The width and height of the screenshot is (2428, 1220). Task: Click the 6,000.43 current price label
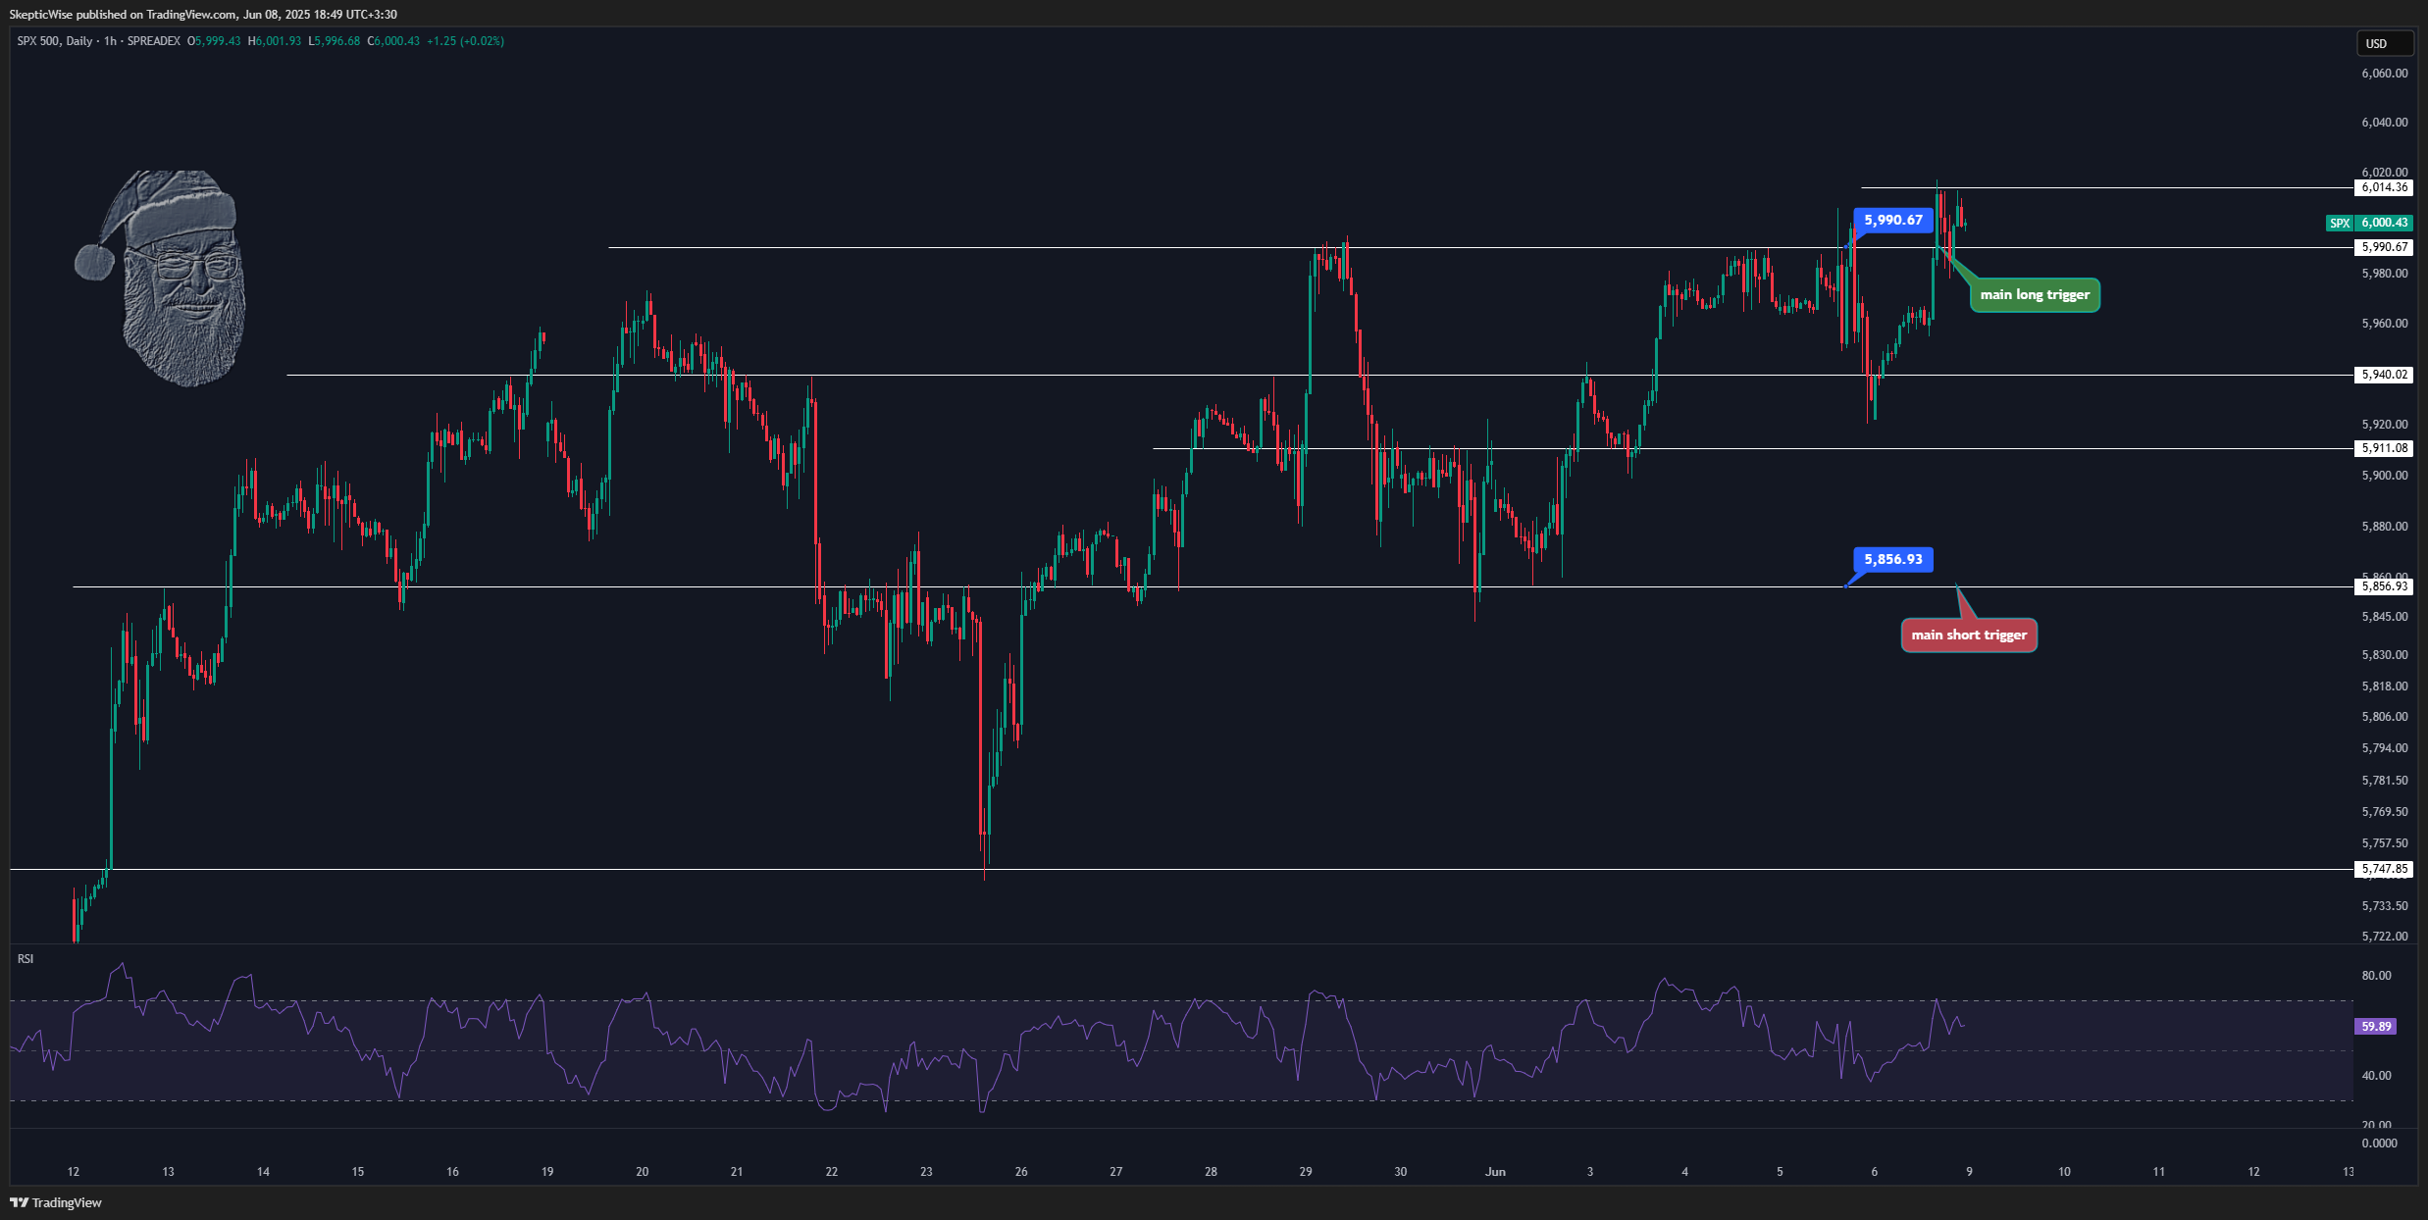pos(2384,223)
